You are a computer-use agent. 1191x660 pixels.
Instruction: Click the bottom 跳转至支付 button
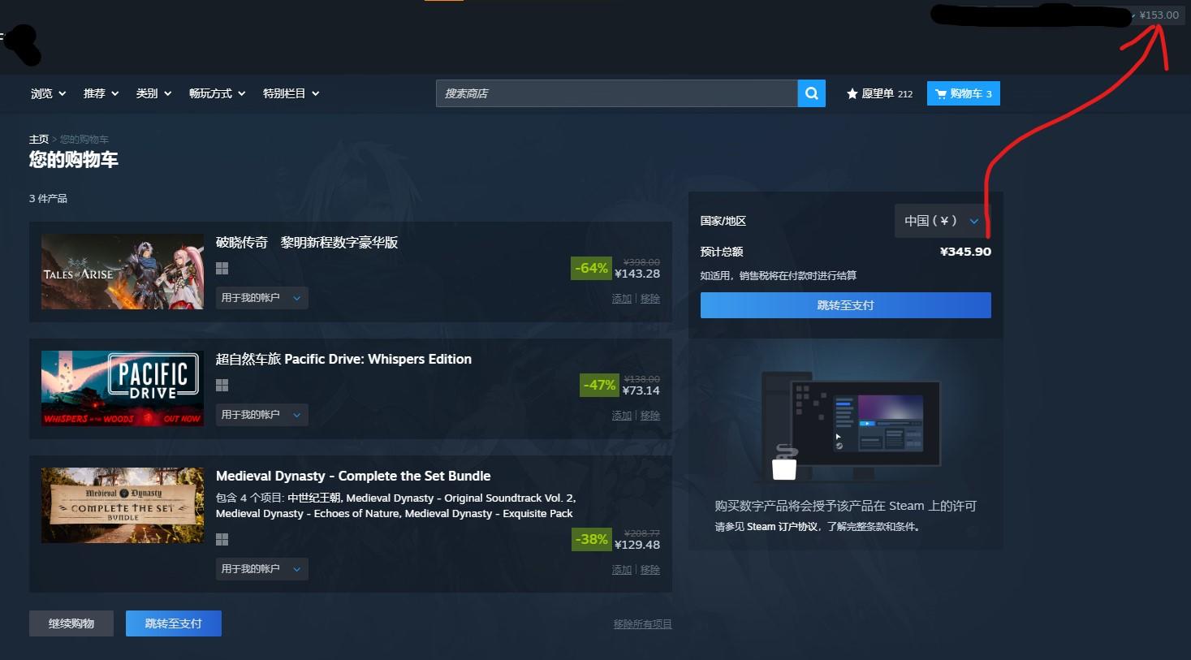174,623
